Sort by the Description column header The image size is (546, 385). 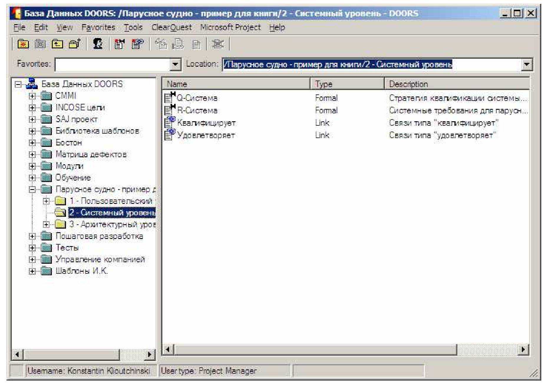(457, 84)
